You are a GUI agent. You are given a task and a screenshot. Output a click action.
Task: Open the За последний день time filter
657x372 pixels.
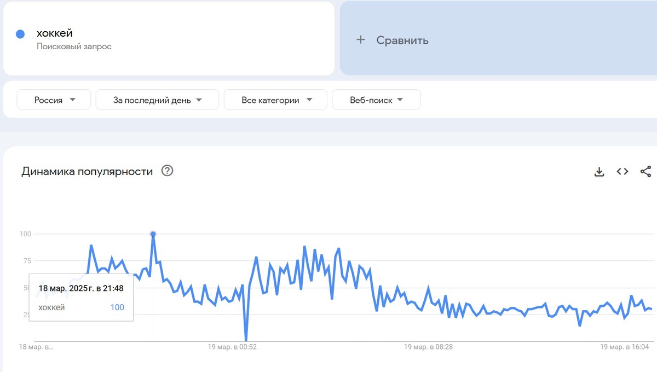pyautogui.click(x=157, y=100)
